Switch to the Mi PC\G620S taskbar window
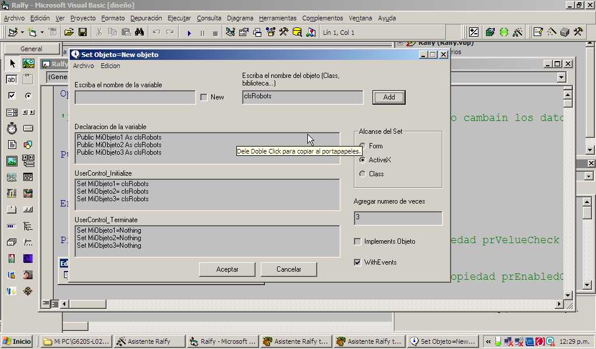Image resolution: width=596 pixels, height=349 pixels. [76, 341]
